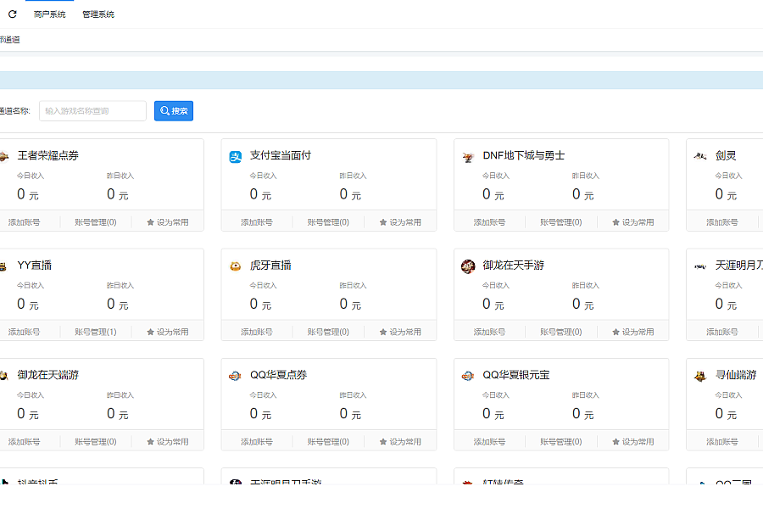Viewport: 763px width, 509px height.
Task: Click 添加账号 on 御龙在天手游 card
Action: (x=489, y=332)
